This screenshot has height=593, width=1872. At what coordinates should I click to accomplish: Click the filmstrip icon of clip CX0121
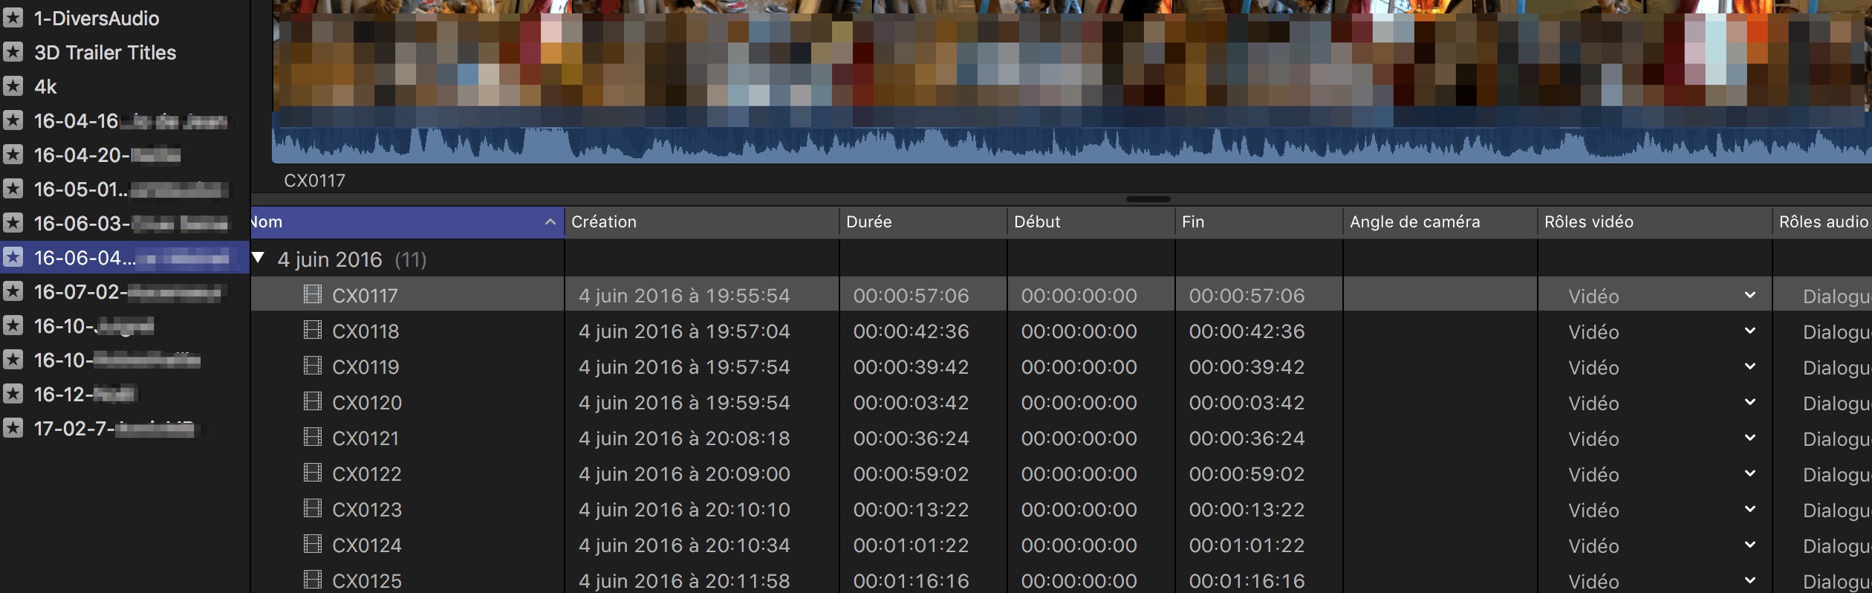tap(313, 437)
